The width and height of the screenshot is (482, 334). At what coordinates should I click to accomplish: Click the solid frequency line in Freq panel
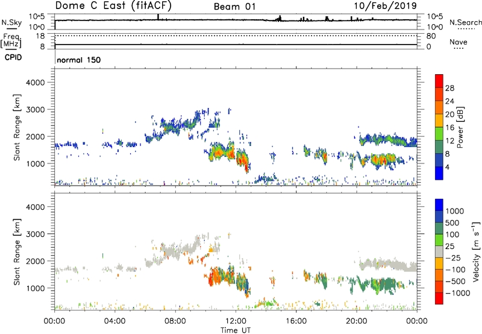click(236, 45)
